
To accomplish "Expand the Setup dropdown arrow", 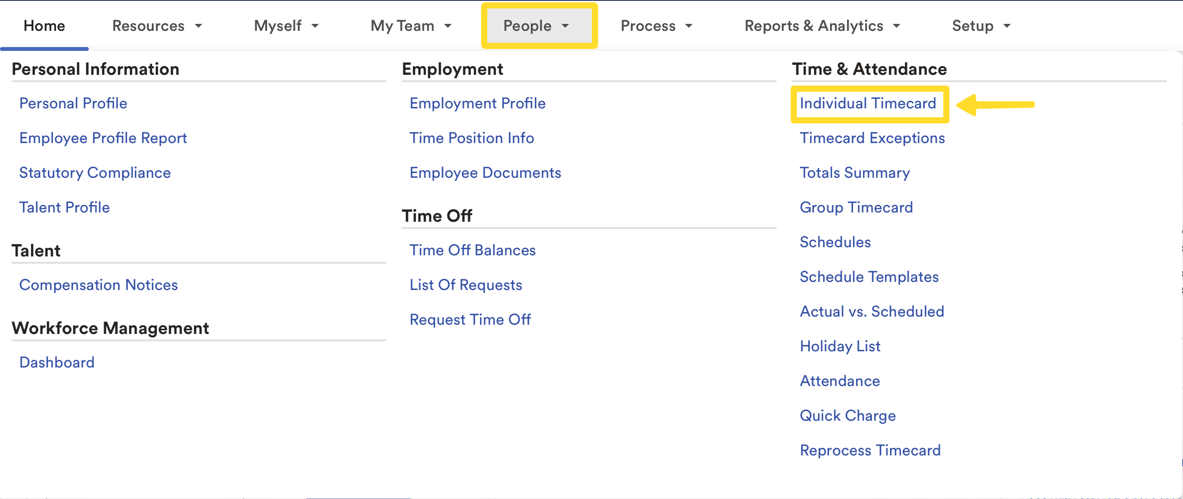I will pyautogui.click(x=1007, y=26).
